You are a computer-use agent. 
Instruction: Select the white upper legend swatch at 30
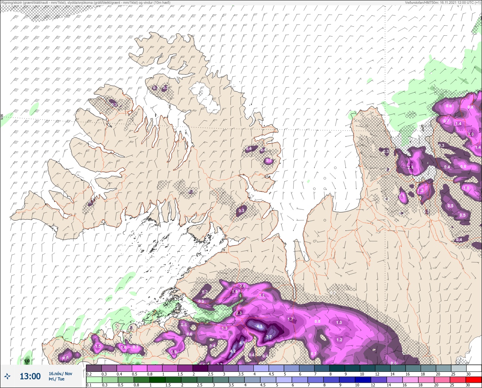pos(473,368)
